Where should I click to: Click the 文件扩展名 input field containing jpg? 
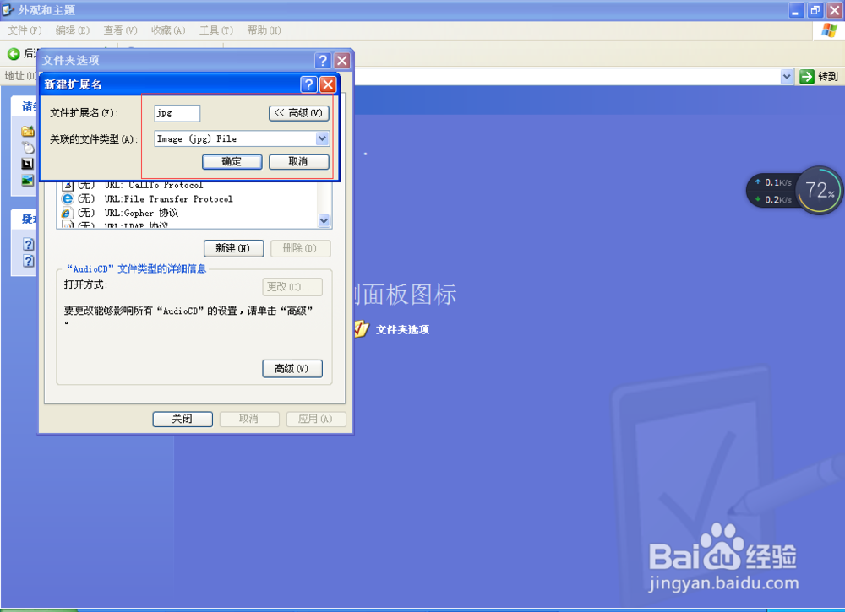tap(177, 113)
